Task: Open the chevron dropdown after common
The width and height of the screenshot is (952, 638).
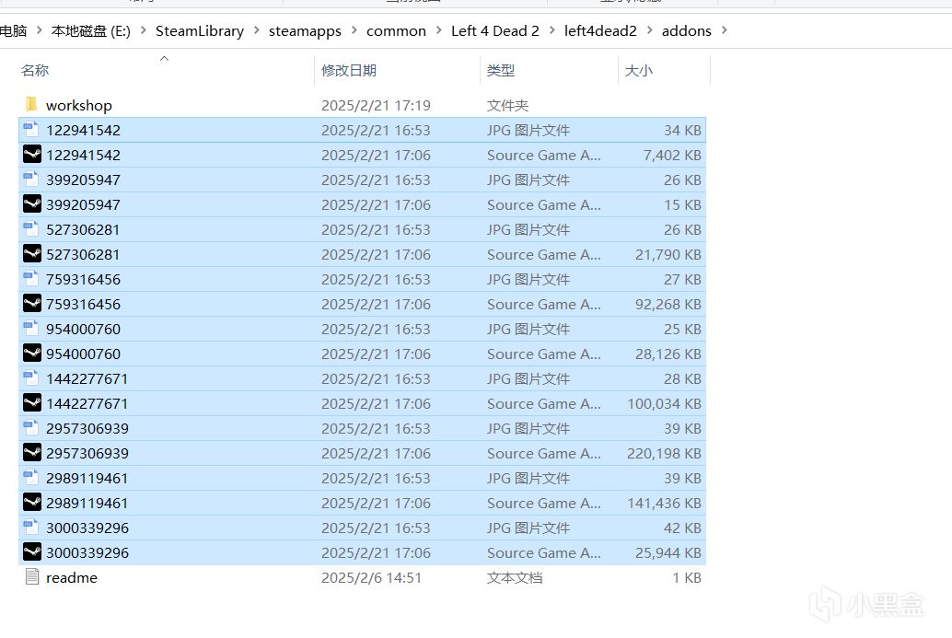Action: point(439,30)
